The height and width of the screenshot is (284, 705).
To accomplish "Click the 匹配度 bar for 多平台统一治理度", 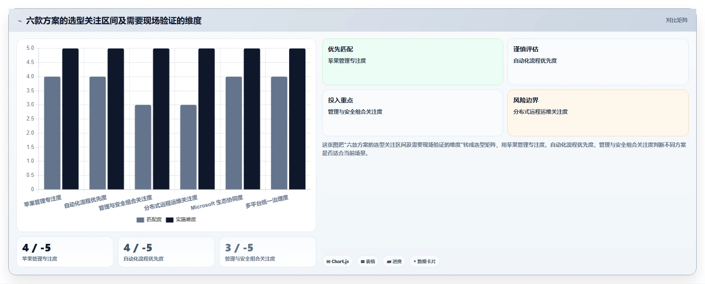I will pyautogui.click(x=279, y=133).
